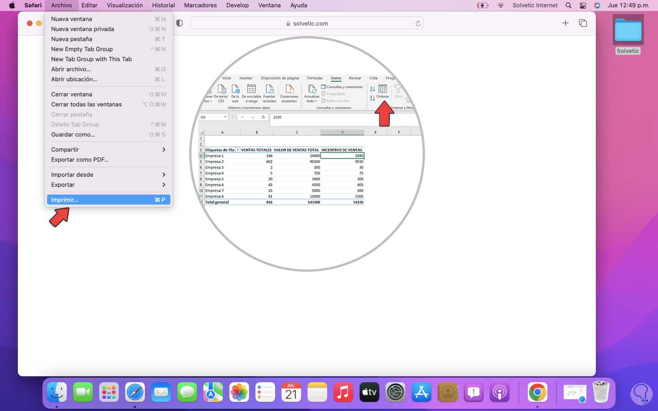Image resolution: width=658 pixels, height=411 pixels.
Task: Open the Mail app in Dock
Action: (161, 392)
